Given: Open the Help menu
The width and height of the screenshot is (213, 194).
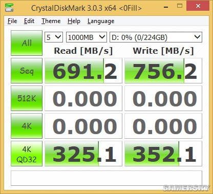Looking at the screenshot, I should click(x=74, y=21).
